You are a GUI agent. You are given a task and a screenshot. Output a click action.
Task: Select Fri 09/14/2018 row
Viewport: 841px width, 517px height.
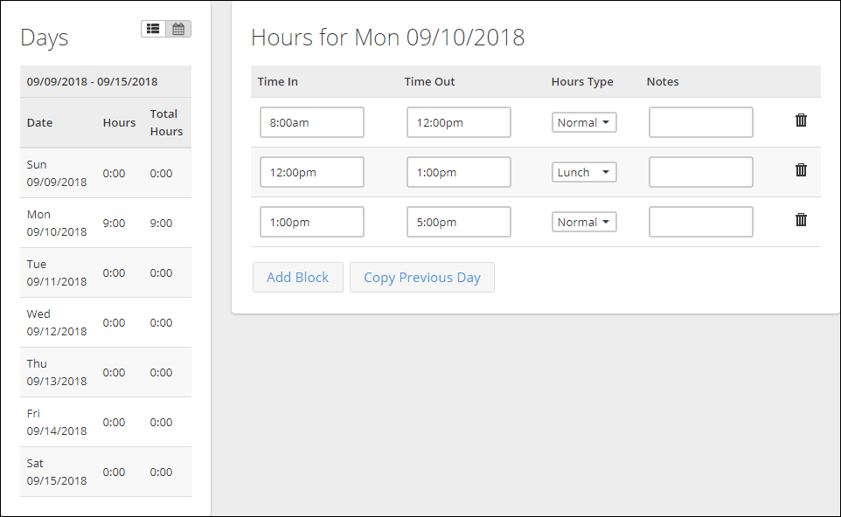(106, 422)
